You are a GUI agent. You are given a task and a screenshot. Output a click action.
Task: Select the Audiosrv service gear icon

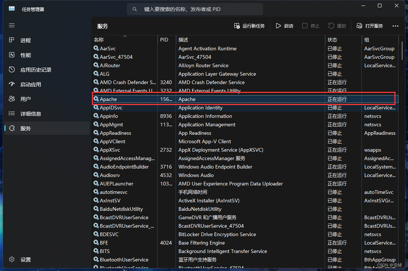point(96,175)
